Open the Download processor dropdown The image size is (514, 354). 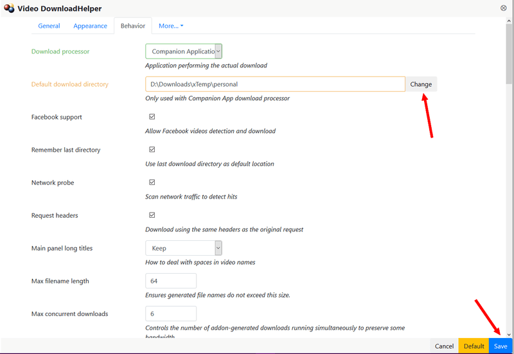(x=184, y=51)
